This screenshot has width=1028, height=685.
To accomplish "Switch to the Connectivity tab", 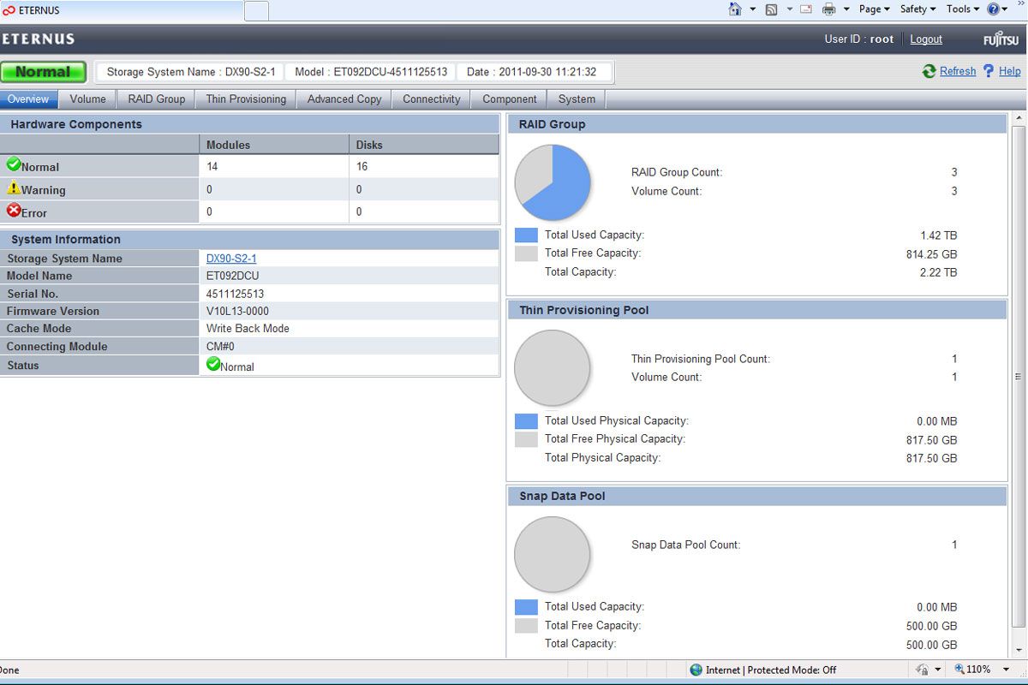I will click(x=432, y=99).
